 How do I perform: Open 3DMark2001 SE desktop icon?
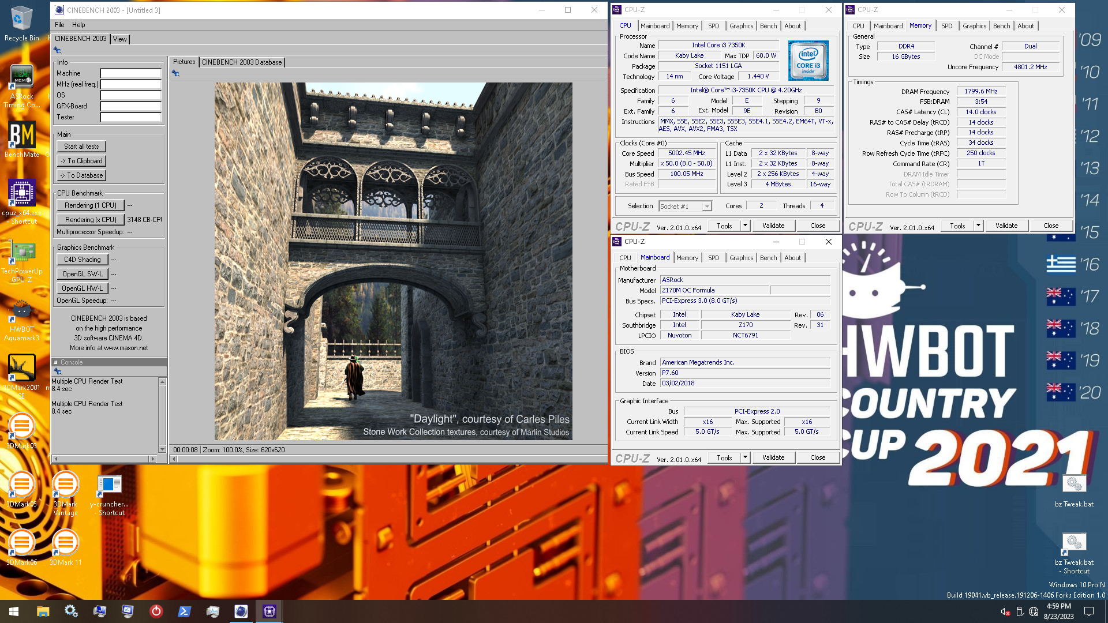(x=21, y=376)
